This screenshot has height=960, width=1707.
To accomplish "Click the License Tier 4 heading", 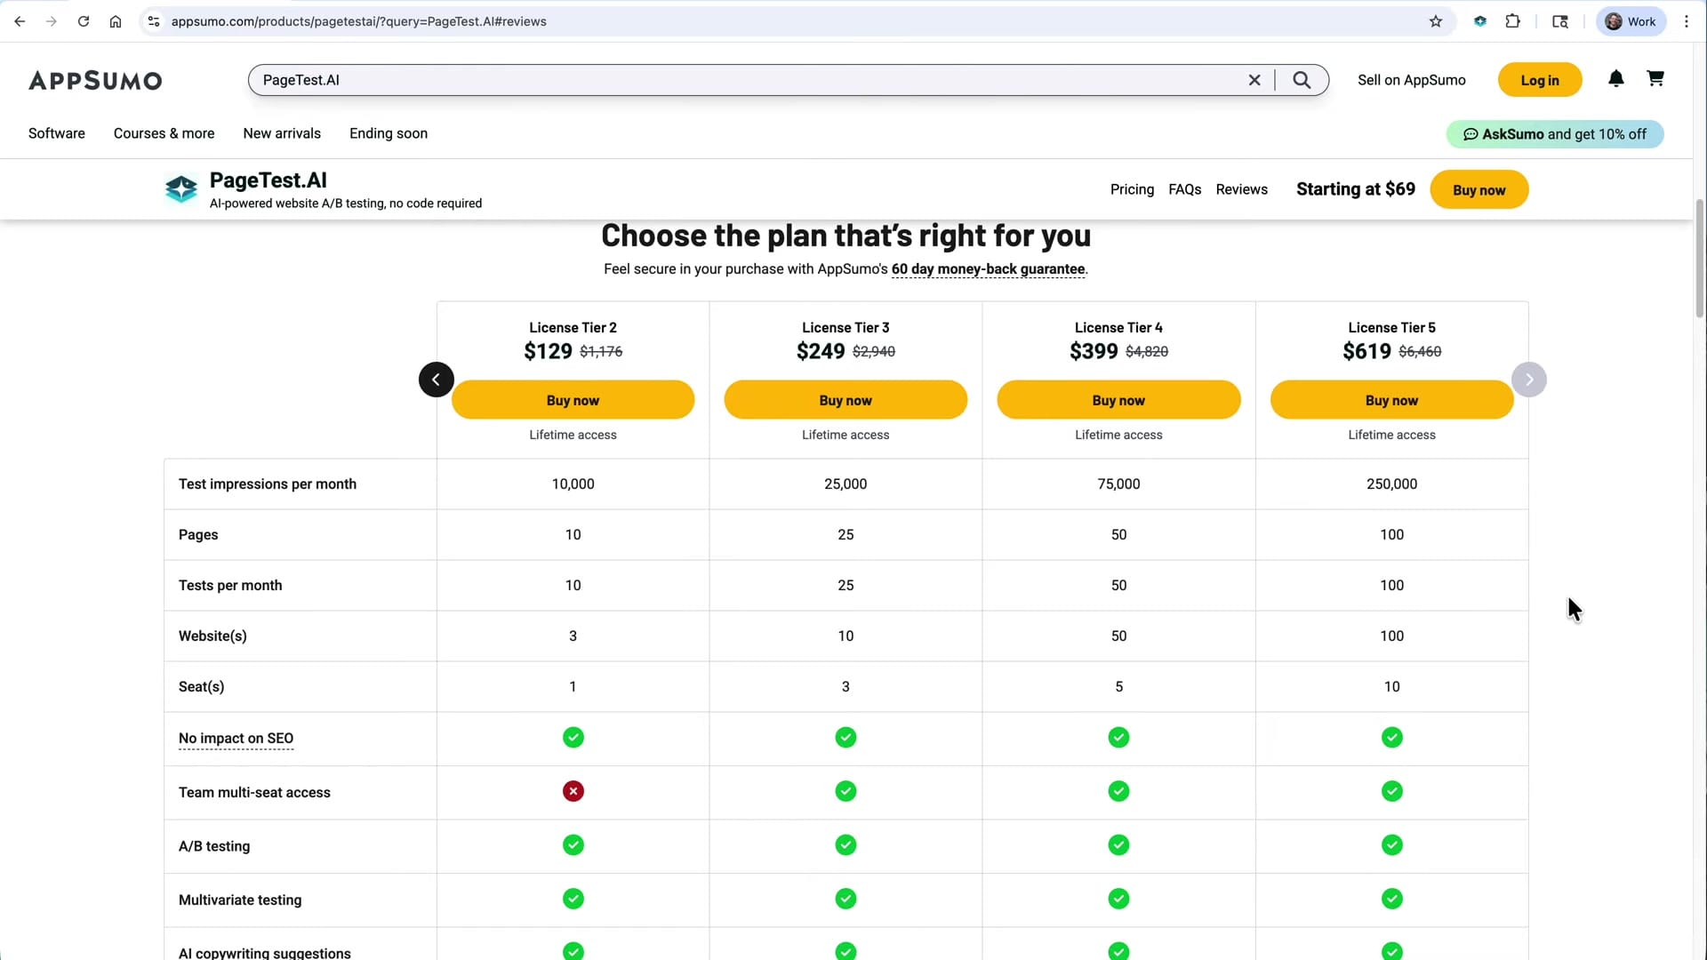I will pos(1118,328).
